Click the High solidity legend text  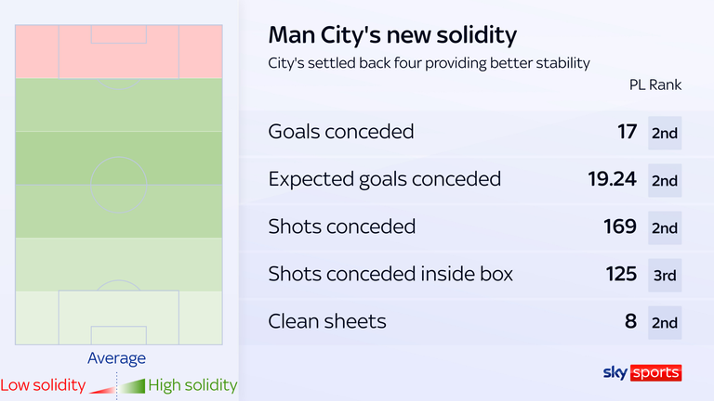[x=192, y=384]
